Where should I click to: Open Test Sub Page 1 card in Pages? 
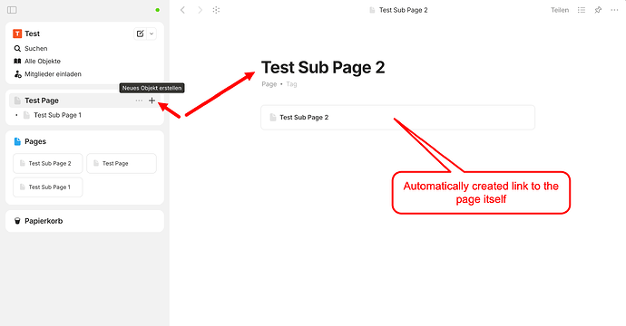click(x=48, y=187)
